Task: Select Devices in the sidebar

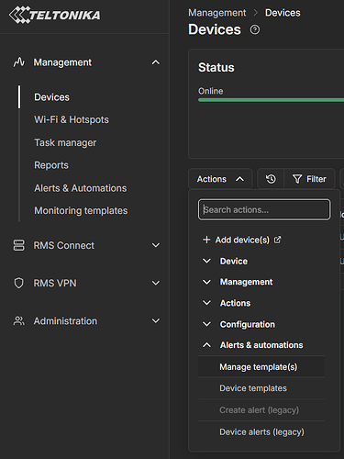Action: pos(51,97)
